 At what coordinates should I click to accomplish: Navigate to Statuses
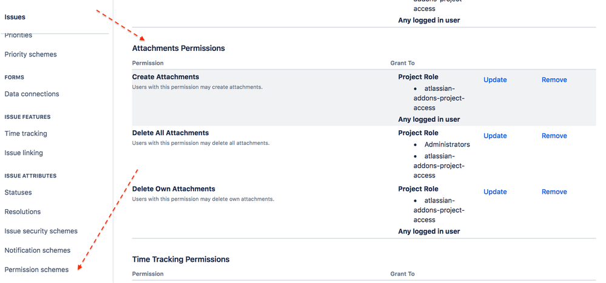click(x=18, y=192)
